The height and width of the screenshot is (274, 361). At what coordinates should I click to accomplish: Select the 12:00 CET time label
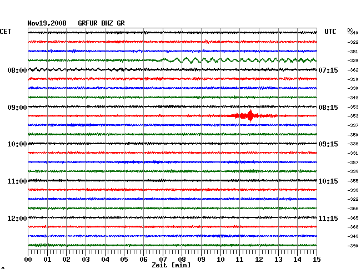tap(17, 218)
